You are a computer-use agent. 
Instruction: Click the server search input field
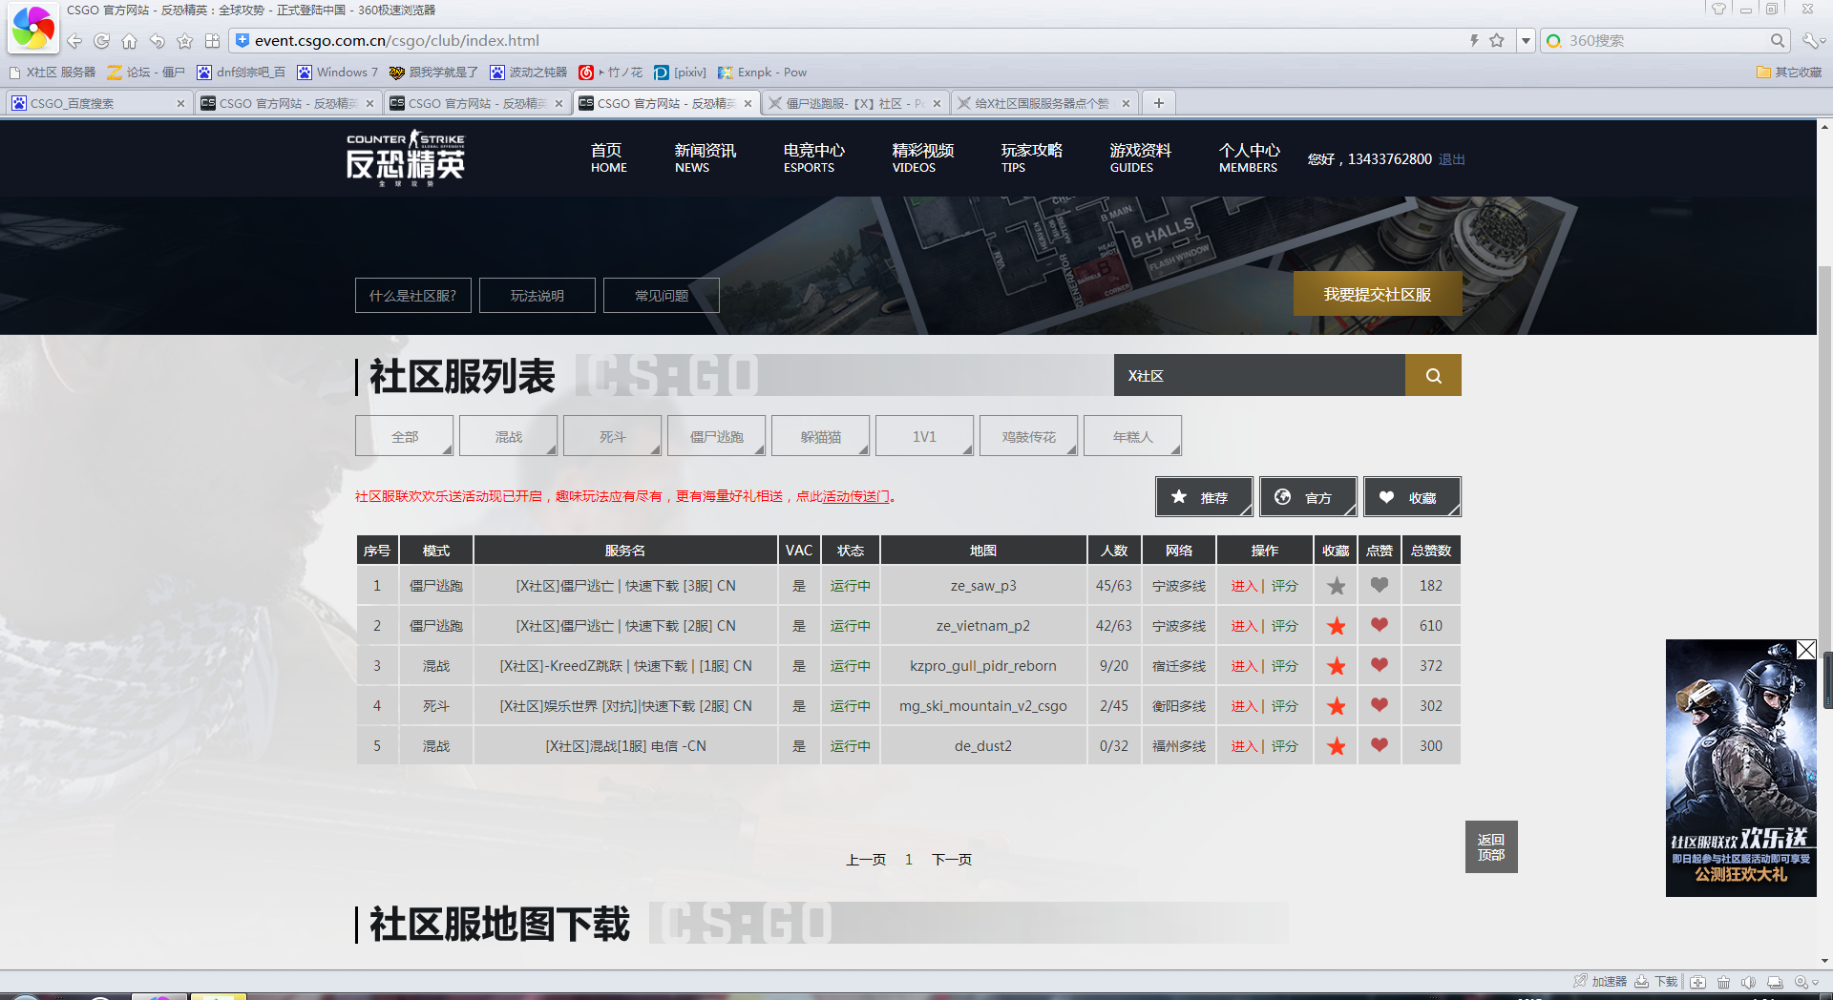[1258, 376]
